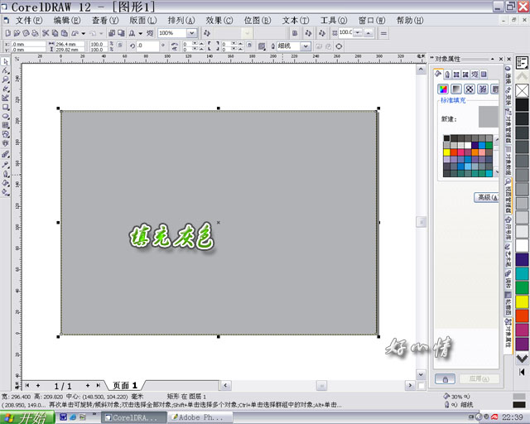The height and width of the screenshot is (424, 530).
Task: Select the Rectangle tool
Action: (x=6, y=107)
